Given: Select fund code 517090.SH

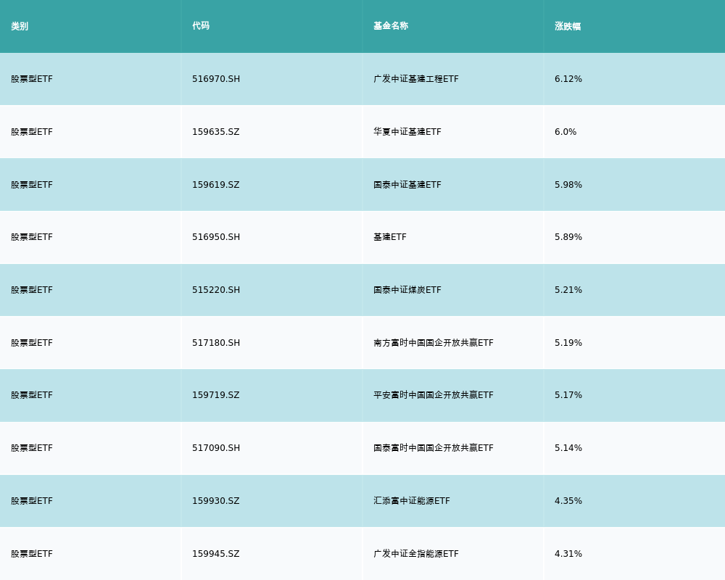Looking at the screenshot, I should (x=216, y=448).
